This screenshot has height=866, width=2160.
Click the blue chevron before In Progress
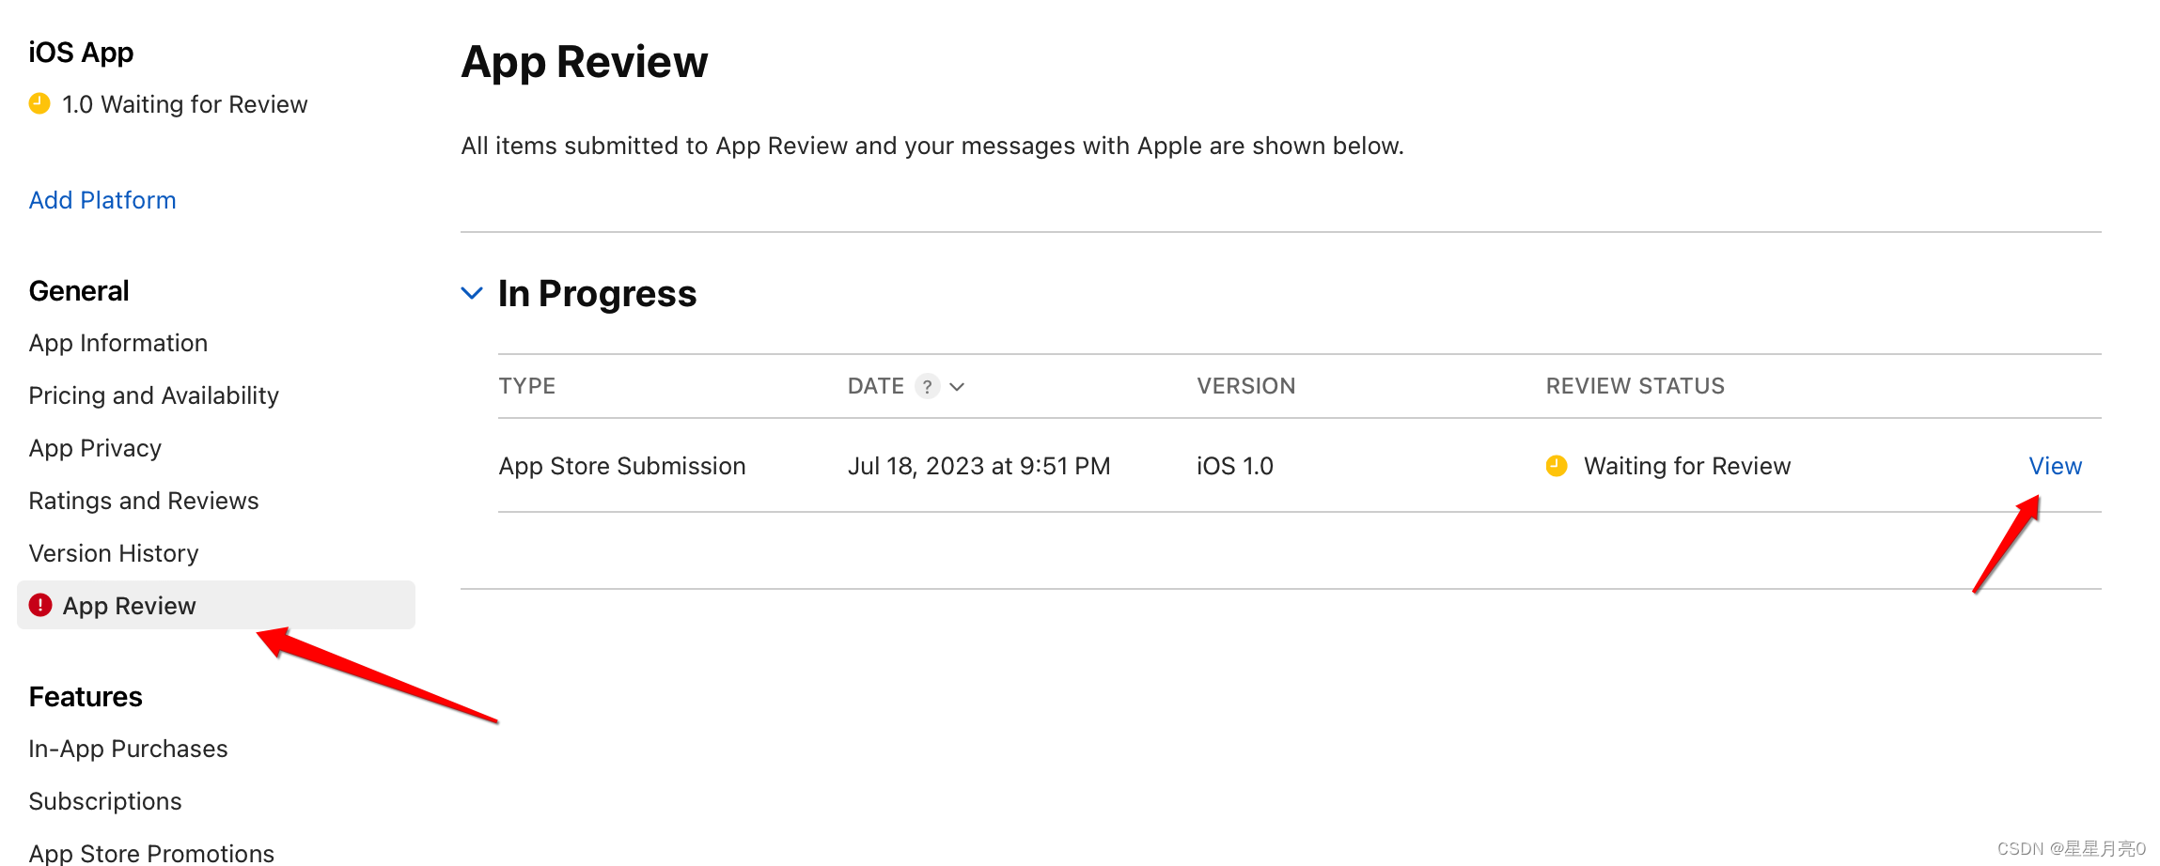pyautogui.click(x=471, y=293)
